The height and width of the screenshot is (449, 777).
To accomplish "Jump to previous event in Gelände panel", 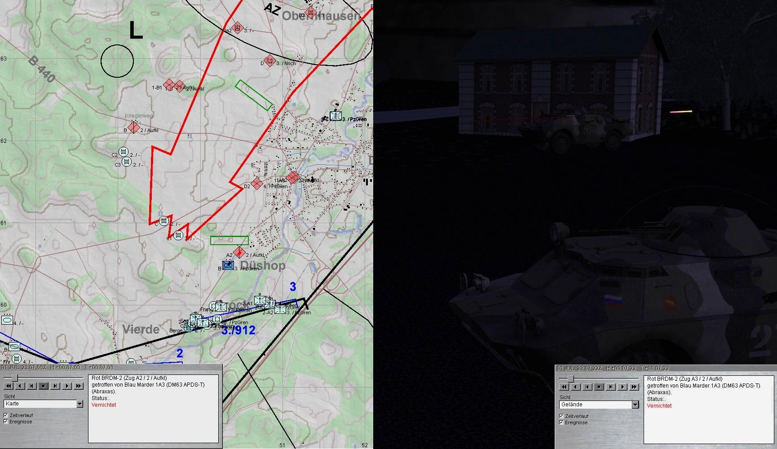I will (x=587, y=387).
